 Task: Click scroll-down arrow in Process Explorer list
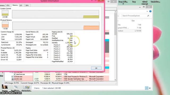tap(115, 80)
